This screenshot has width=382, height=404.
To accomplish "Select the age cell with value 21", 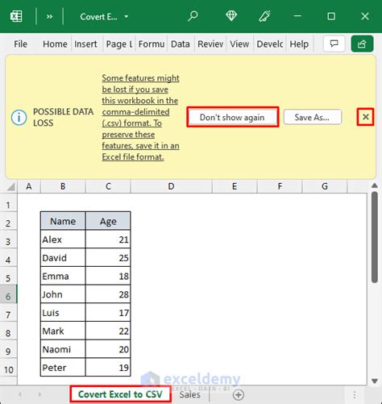I will tap(108, 239).
